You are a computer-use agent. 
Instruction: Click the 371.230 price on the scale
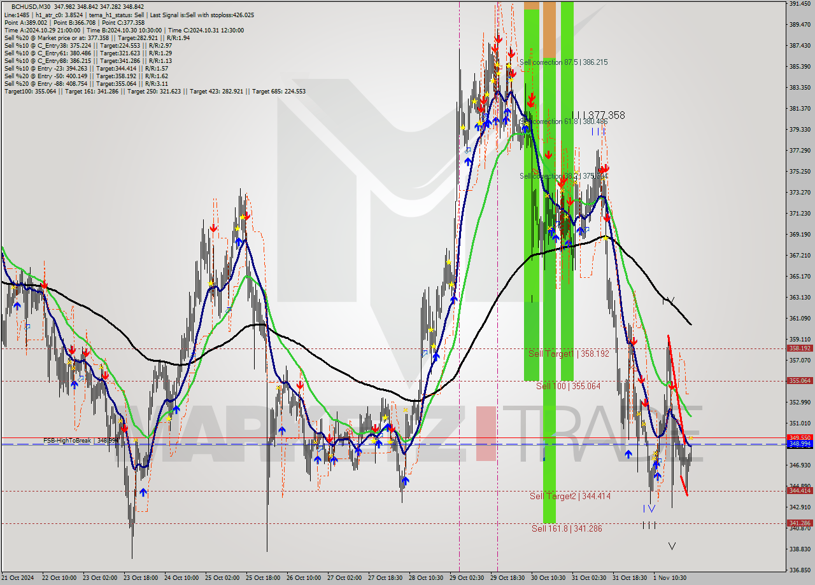[800, 214]
